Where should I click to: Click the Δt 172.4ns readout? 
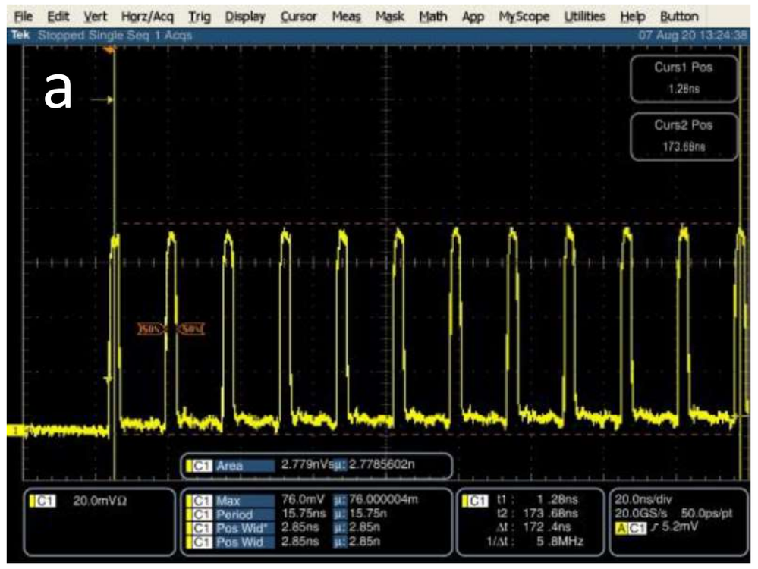tap(533, 527)
